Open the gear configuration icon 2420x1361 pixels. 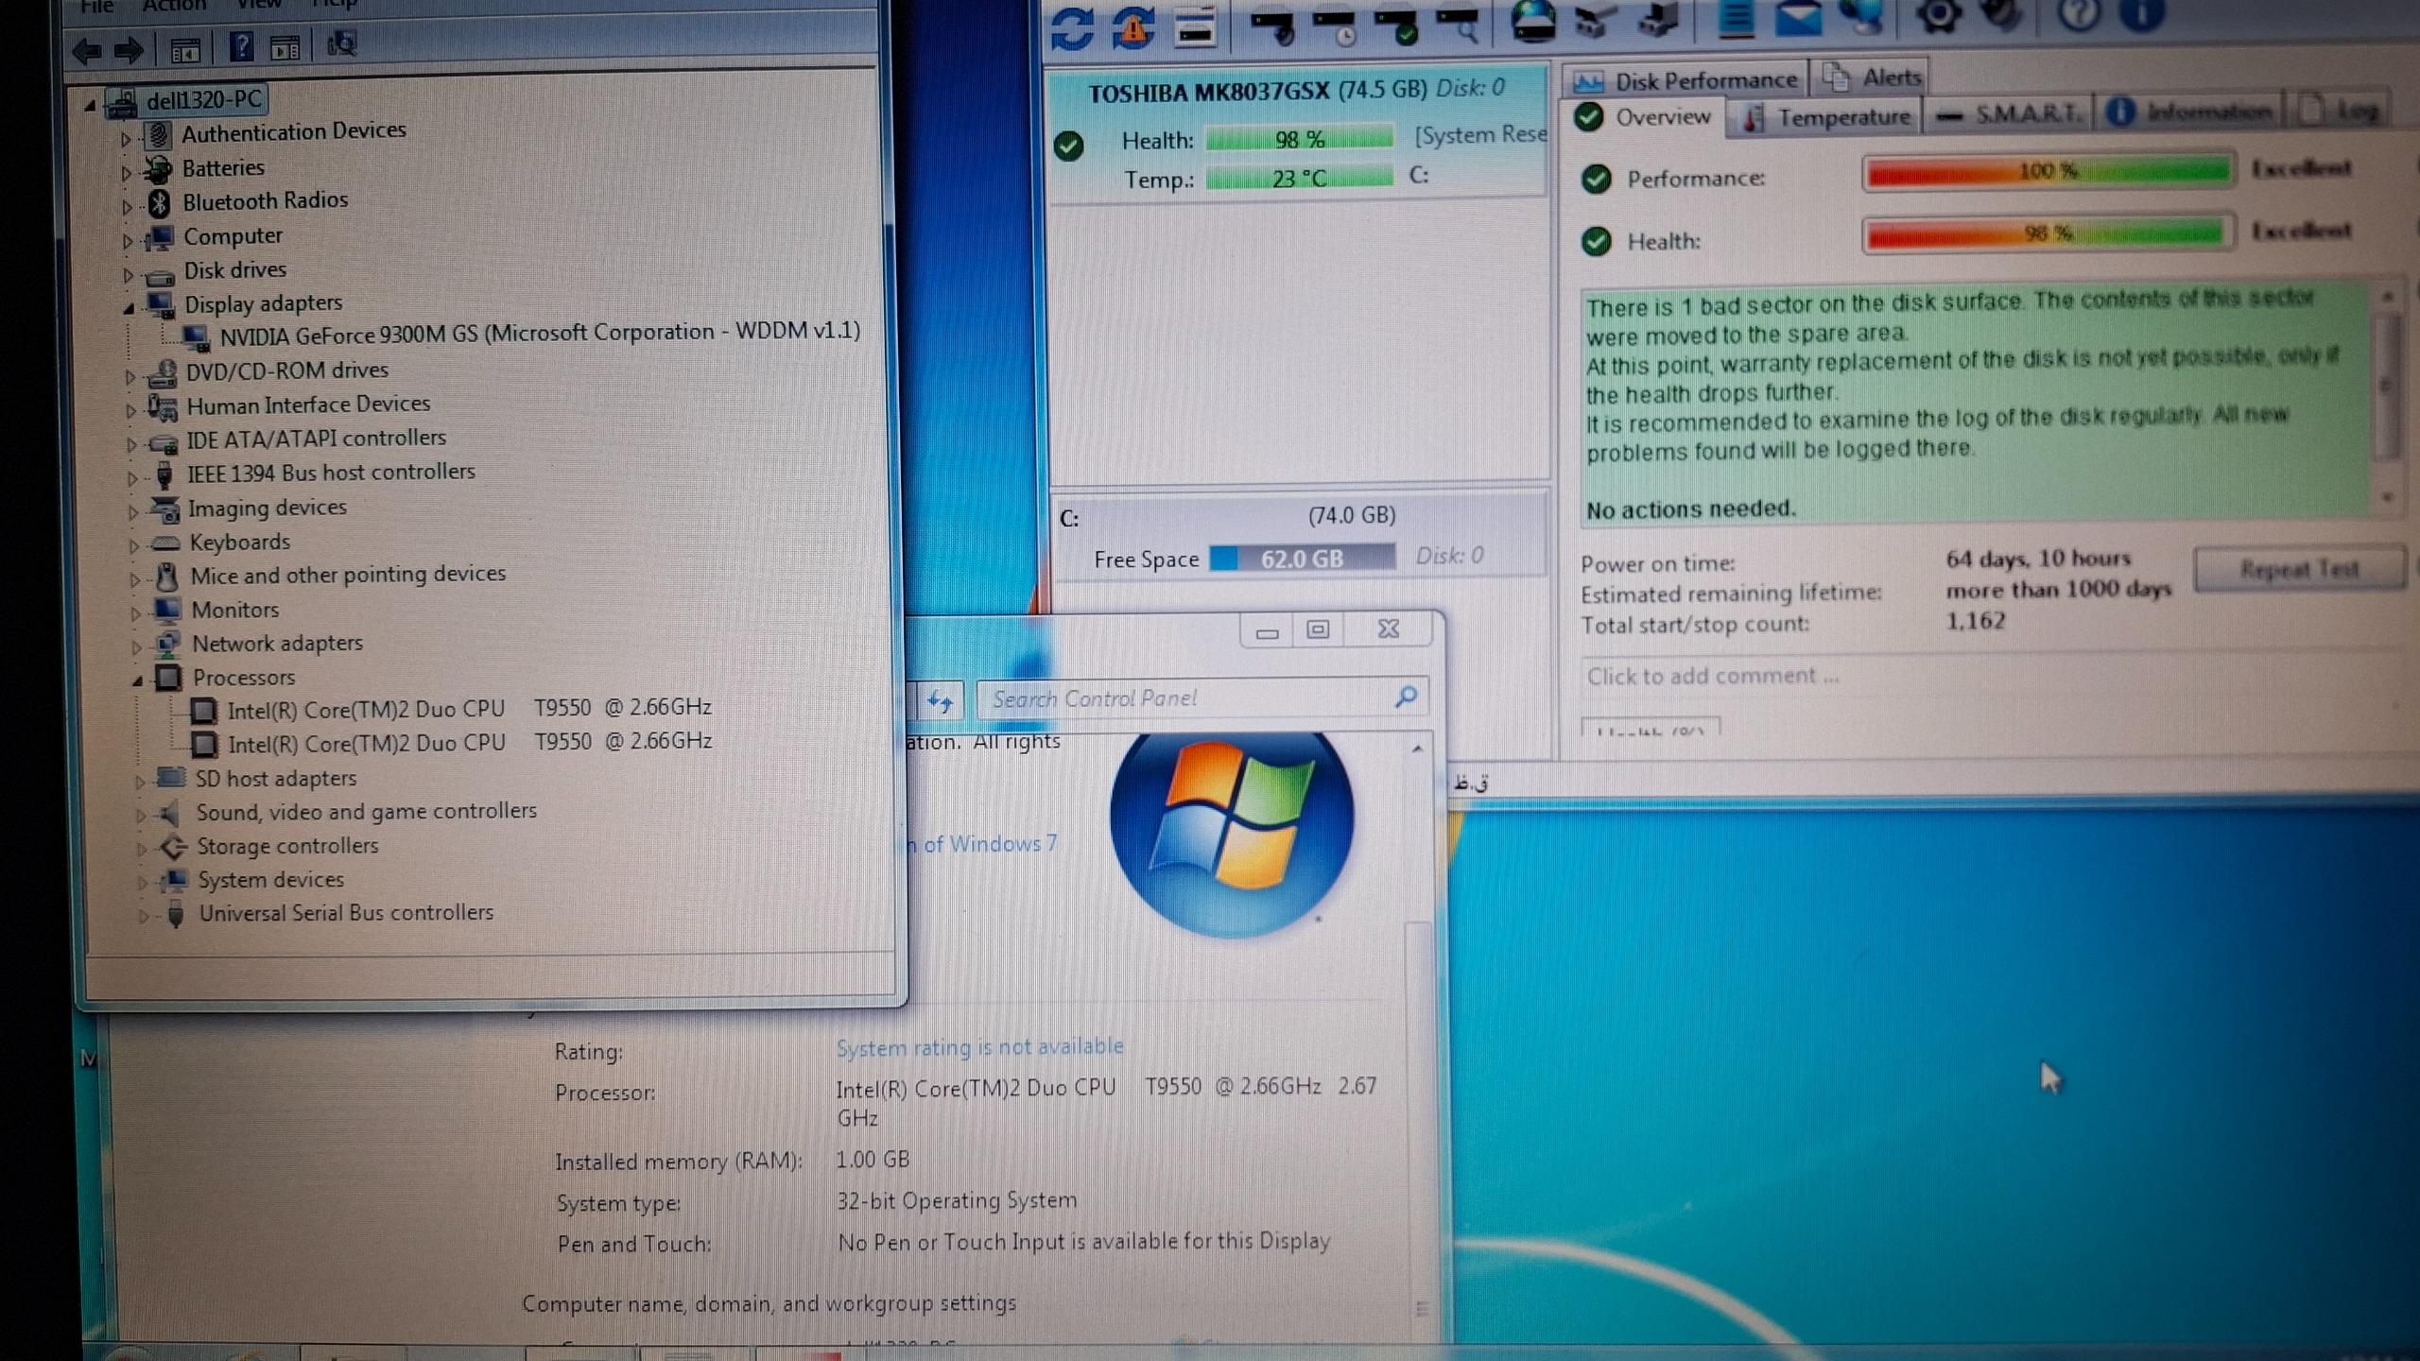[1938, 16]
